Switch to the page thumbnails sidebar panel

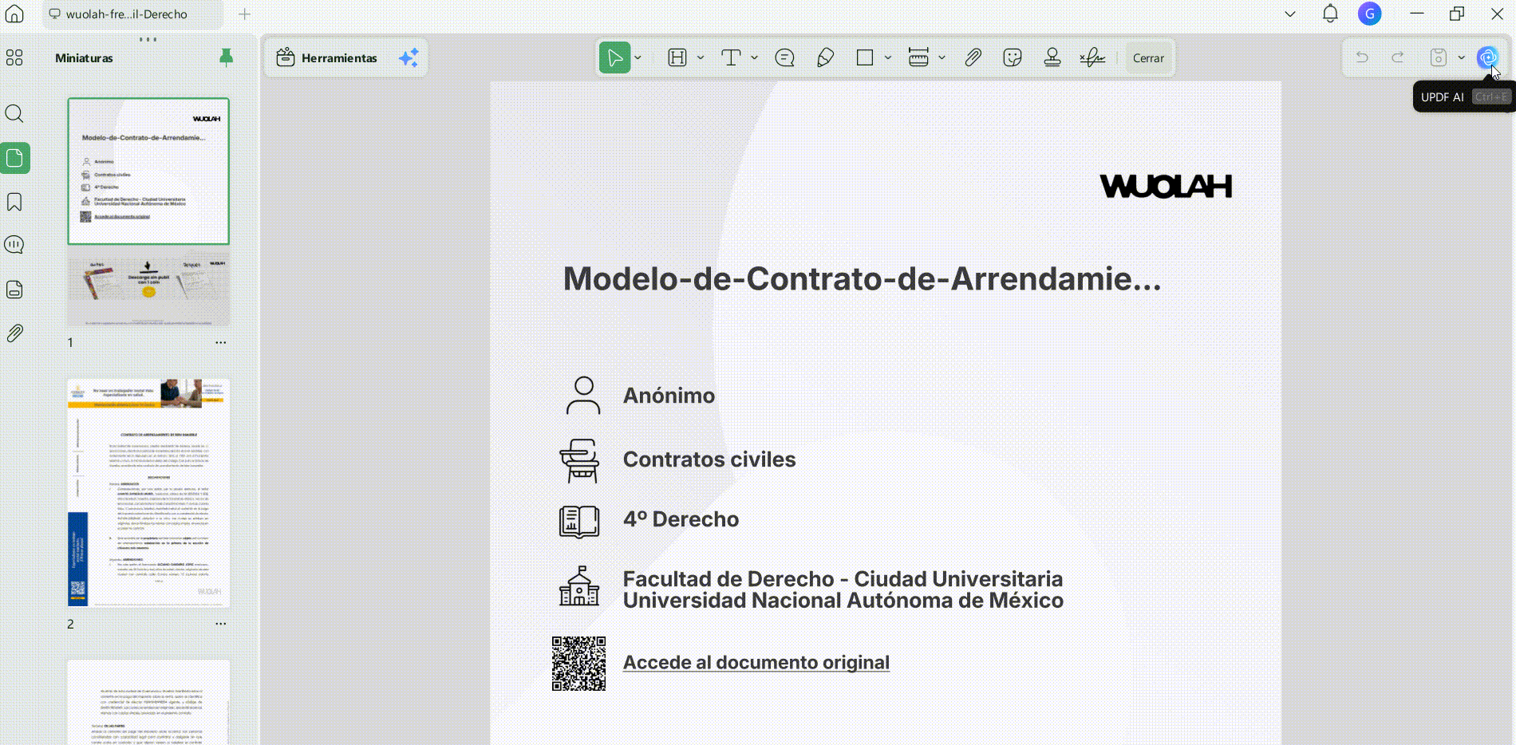click(x=14, y=158)
